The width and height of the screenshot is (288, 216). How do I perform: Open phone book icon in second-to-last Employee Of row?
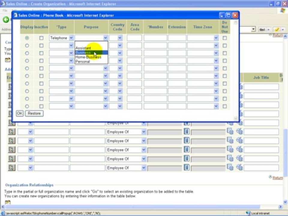click(x=187, y=158)
